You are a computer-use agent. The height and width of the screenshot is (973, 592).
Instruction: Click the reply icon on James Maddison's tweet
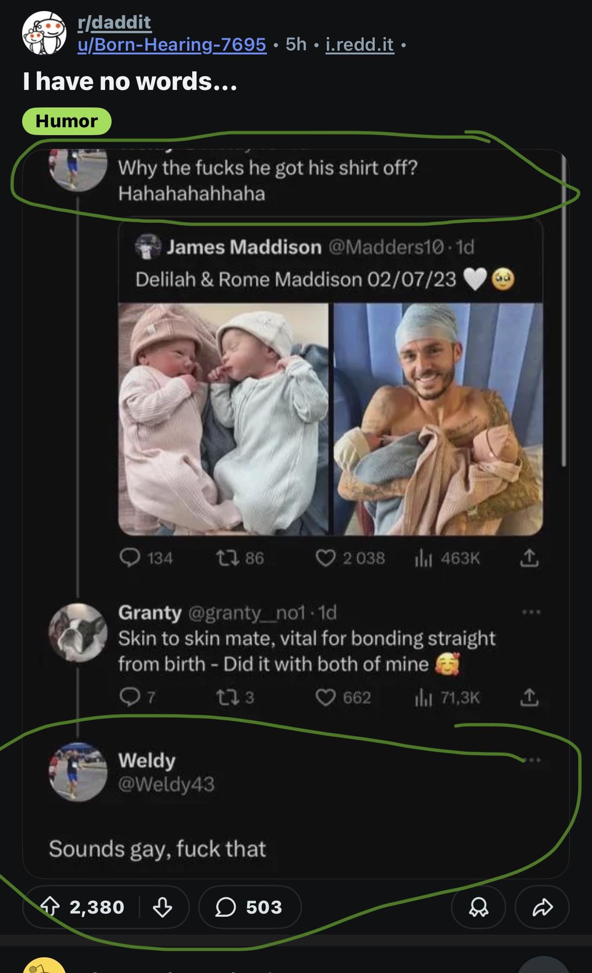point(130,558)
